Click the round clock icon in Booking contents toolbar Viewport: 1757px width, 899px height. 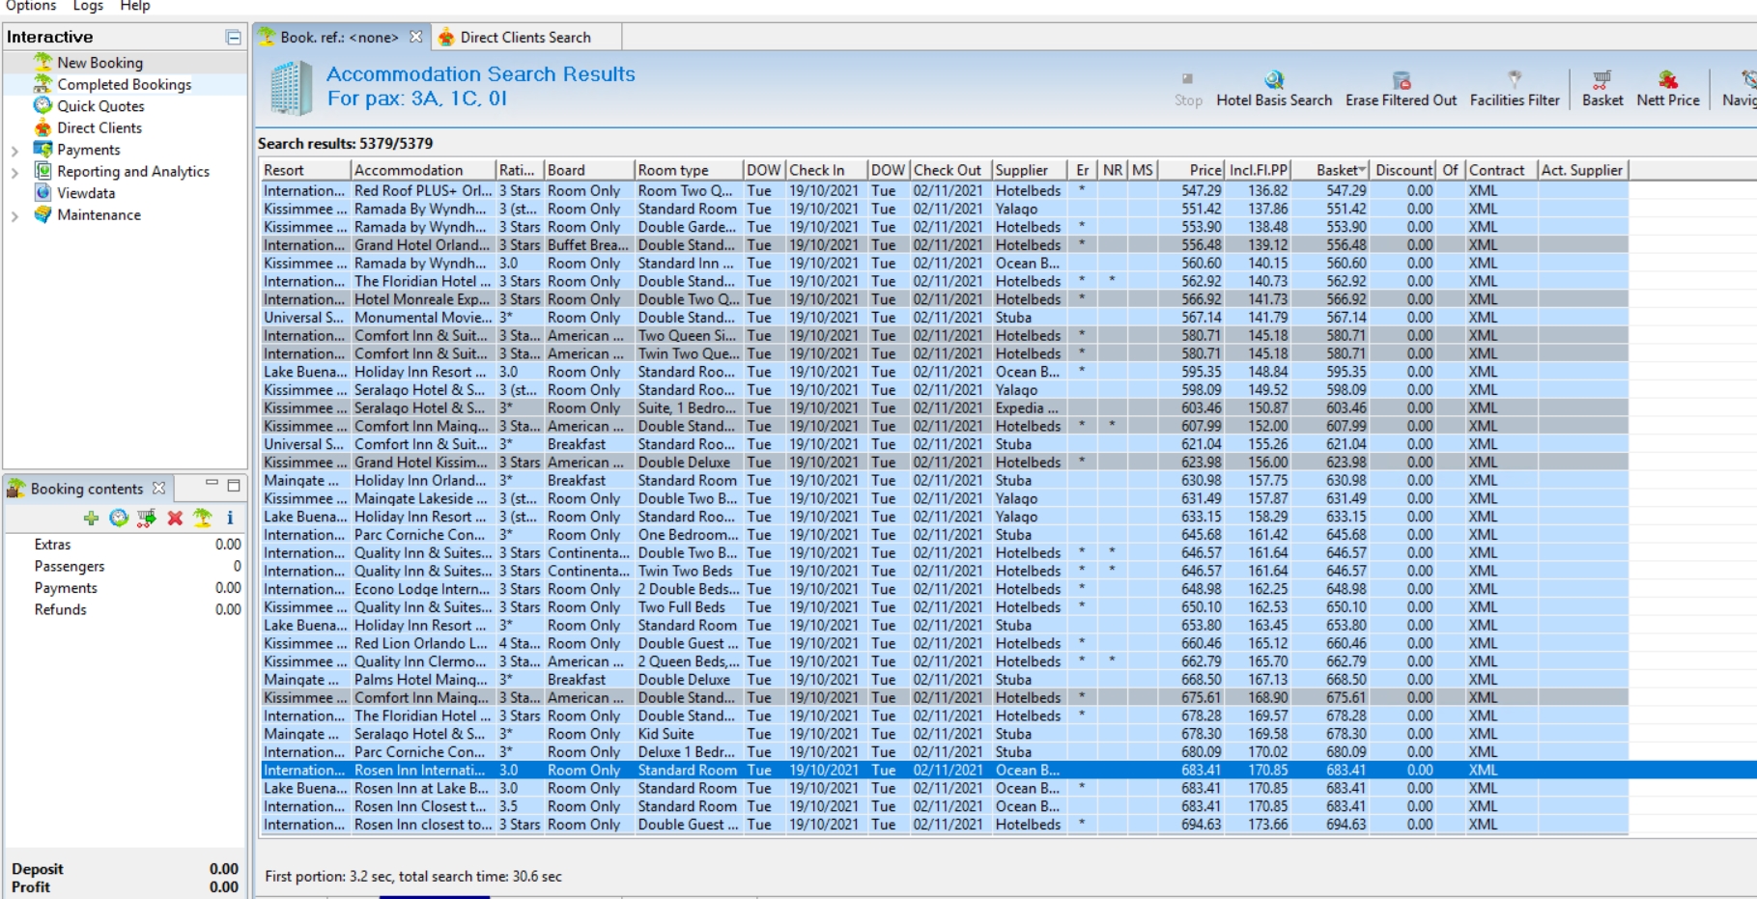119,518
